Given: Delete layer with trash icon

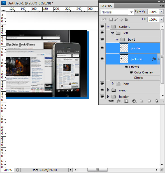Looking at the screenshot, I should click(x=157, y=101).
